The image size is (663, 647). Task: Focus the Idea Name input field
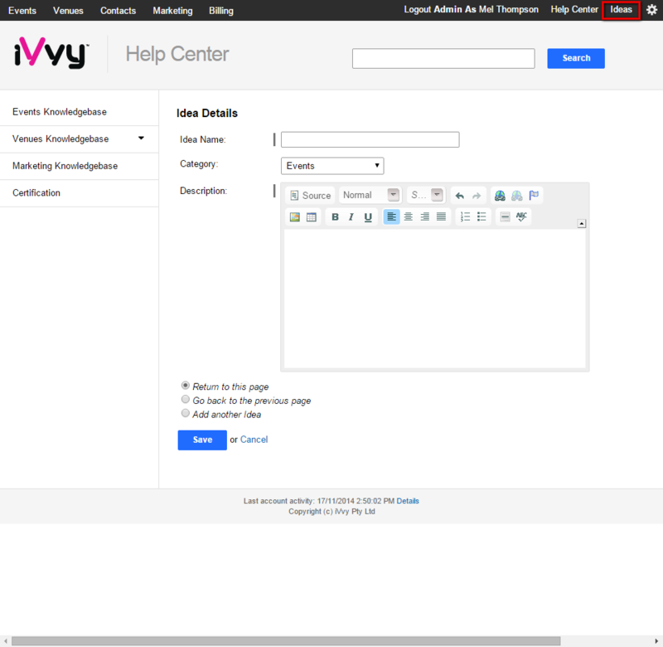click(x=370, y=139)
